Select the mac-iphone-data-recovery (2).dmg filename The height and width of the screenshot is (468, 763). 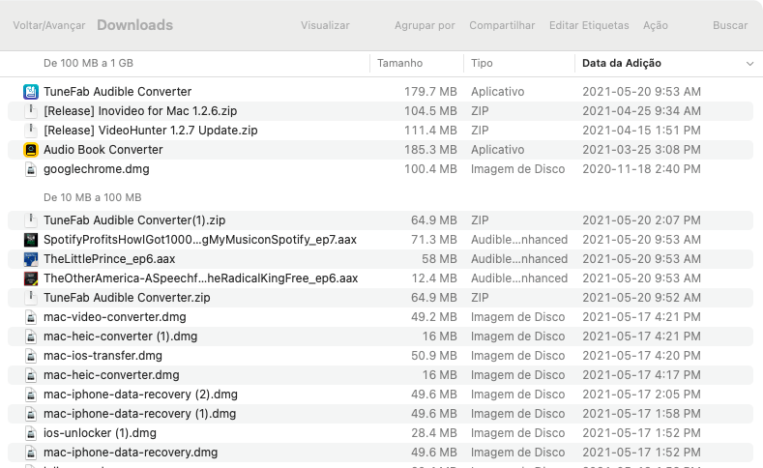[140, 395]
